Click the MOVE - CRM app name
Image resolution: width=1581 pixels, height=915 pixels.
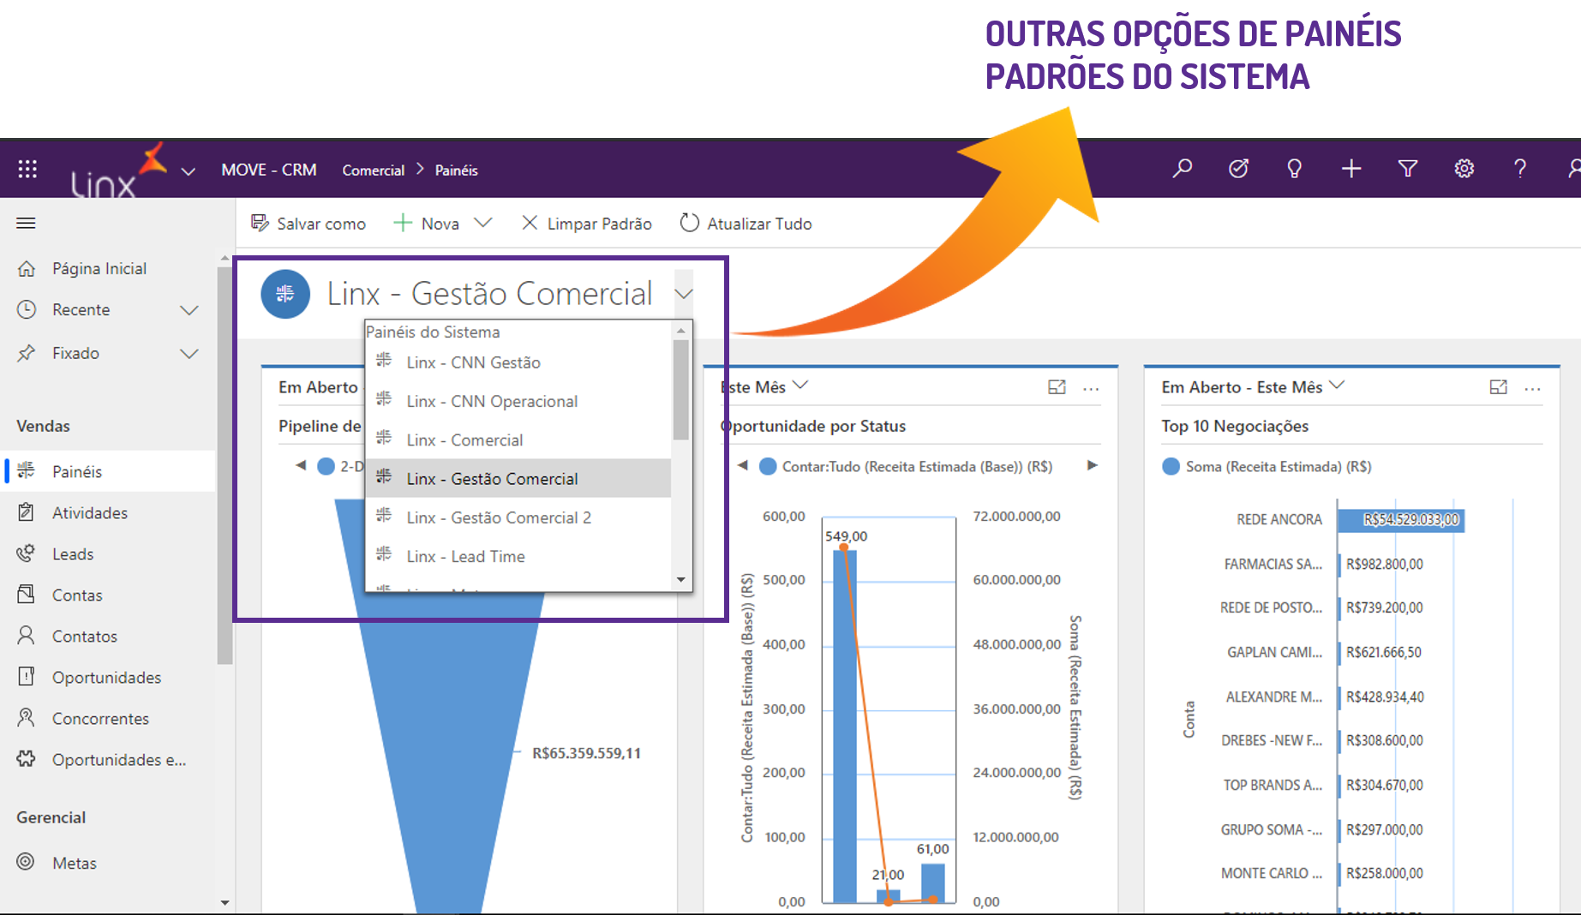pos(269,170)
